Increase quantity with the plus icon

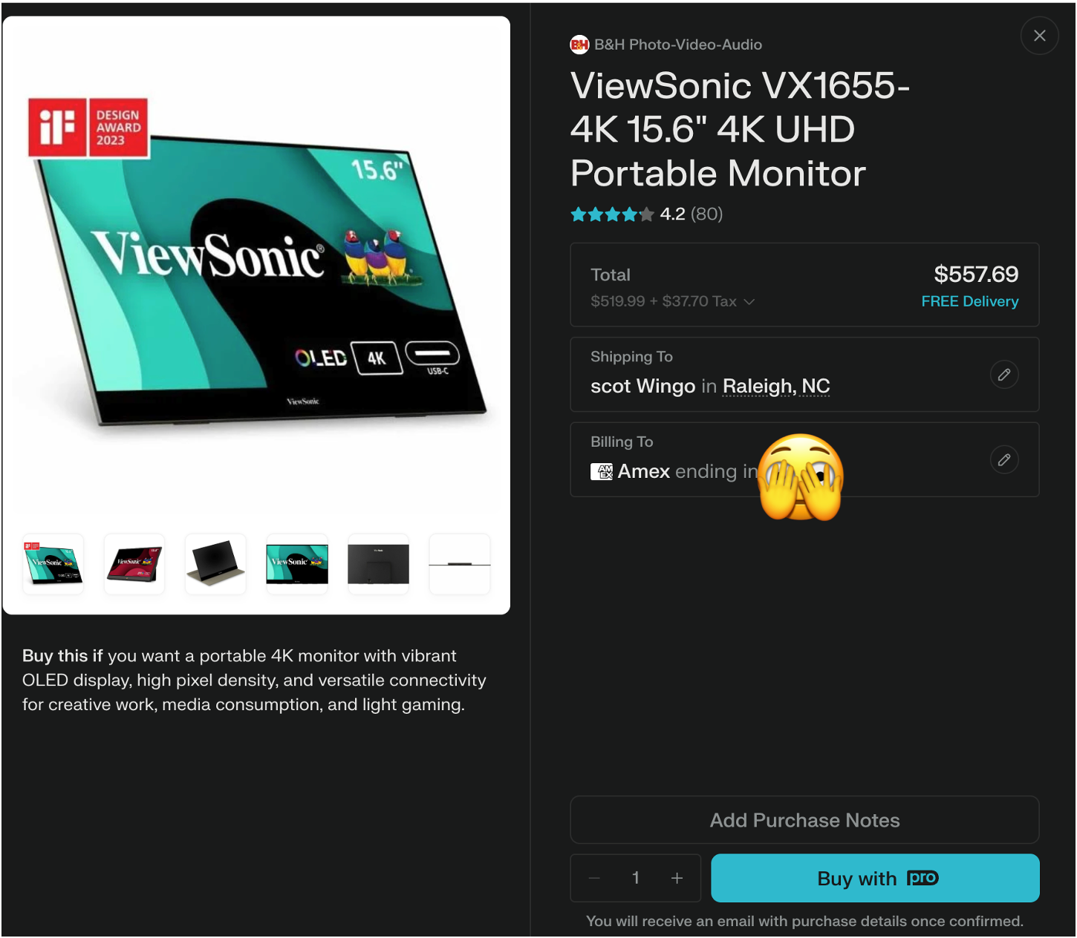click(x=677, y=878)
